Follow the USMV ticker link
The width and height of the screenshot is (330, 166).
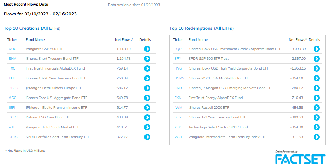pos(180,78)
